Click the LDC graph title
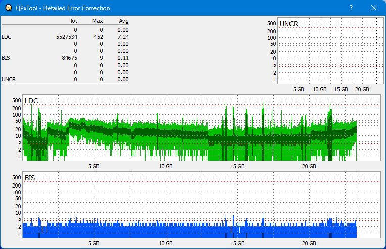The width and height of the screenshot is (386, 249). [x=31, y=101]
